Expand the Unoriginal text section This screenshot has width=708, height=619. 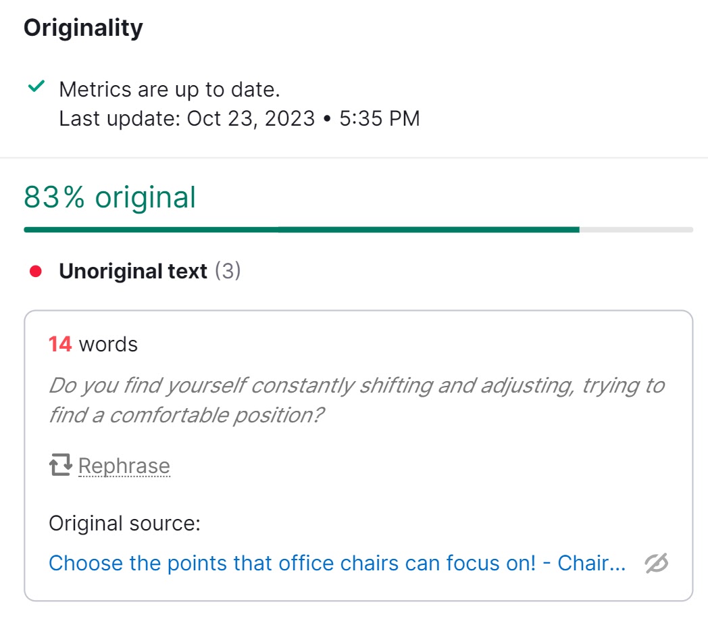click(133, 270)
